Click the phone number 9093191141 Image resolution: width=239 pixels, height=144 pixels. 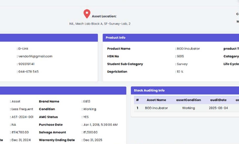26,64
